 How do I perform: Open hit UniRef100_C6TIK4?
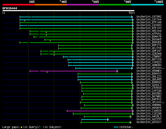149,20
